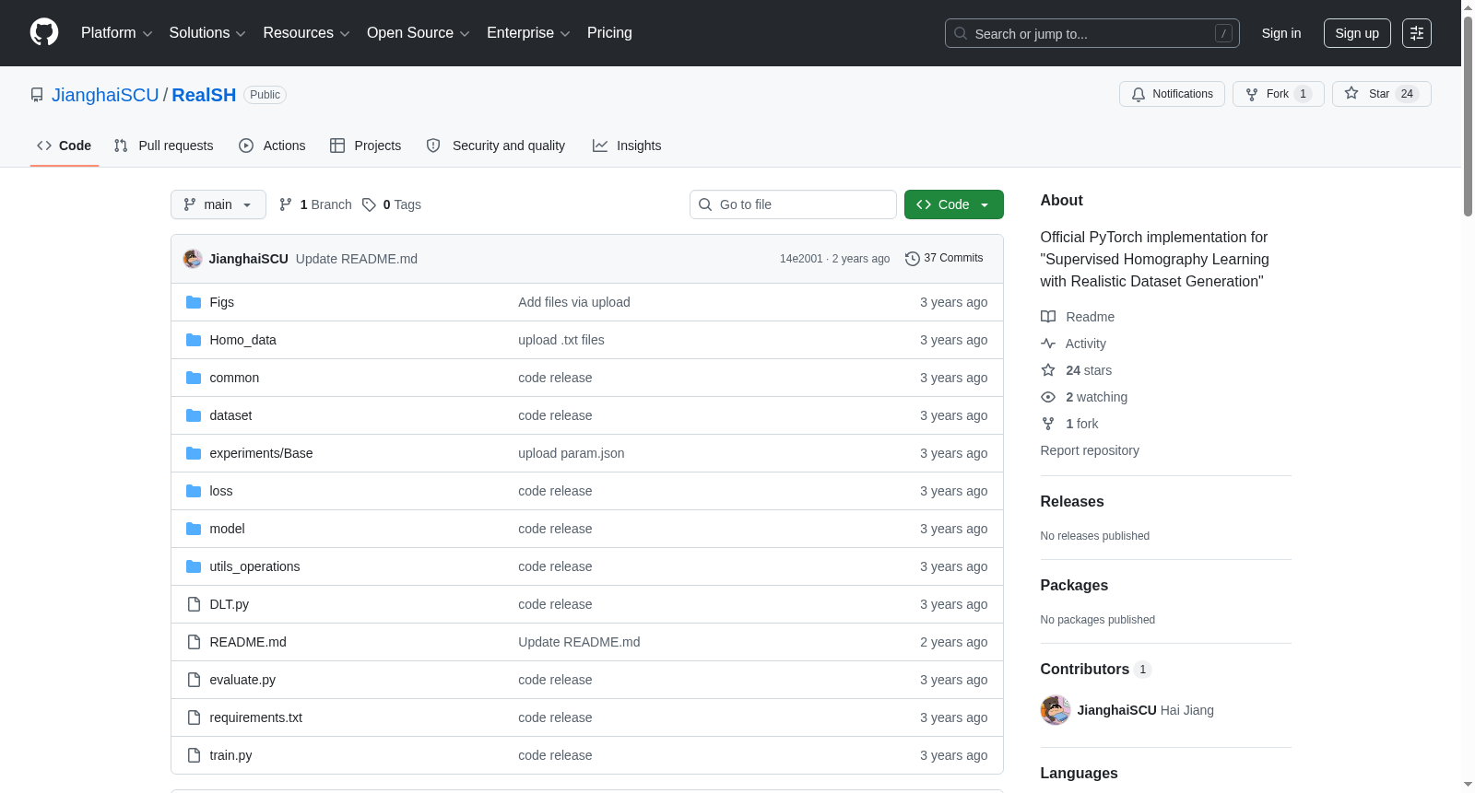Click the common folder icon

194,378
